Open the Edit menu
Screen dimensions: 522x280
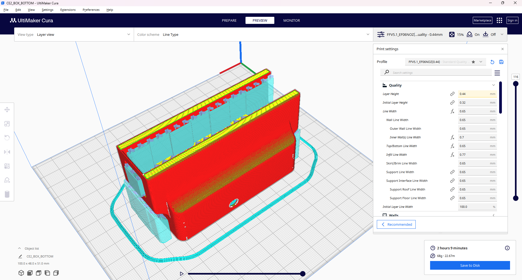point(18,10)
